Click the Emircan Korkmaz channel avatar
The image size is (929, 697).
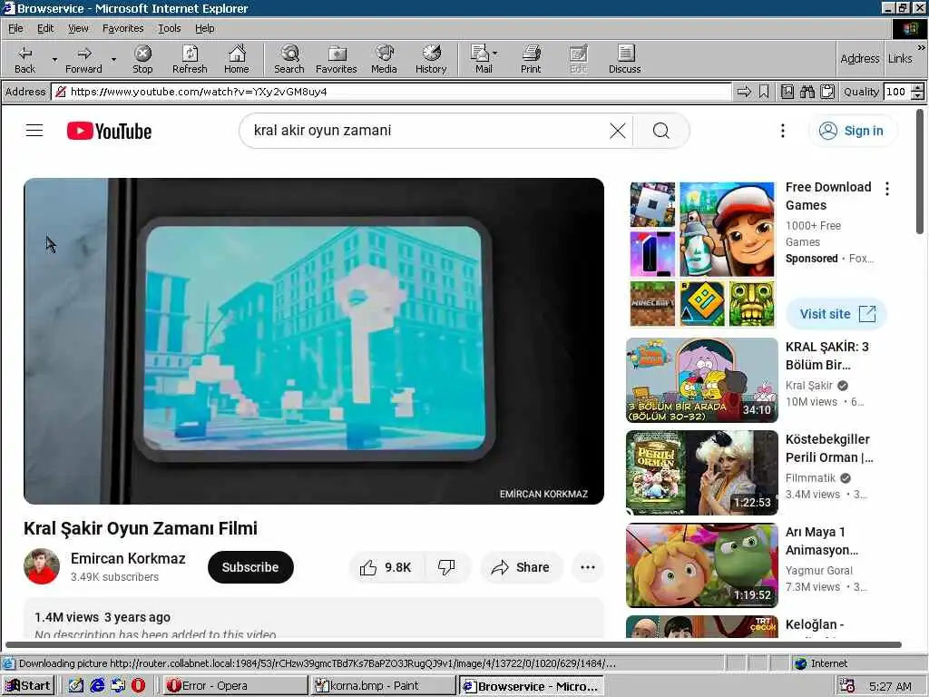pos(42,566)
